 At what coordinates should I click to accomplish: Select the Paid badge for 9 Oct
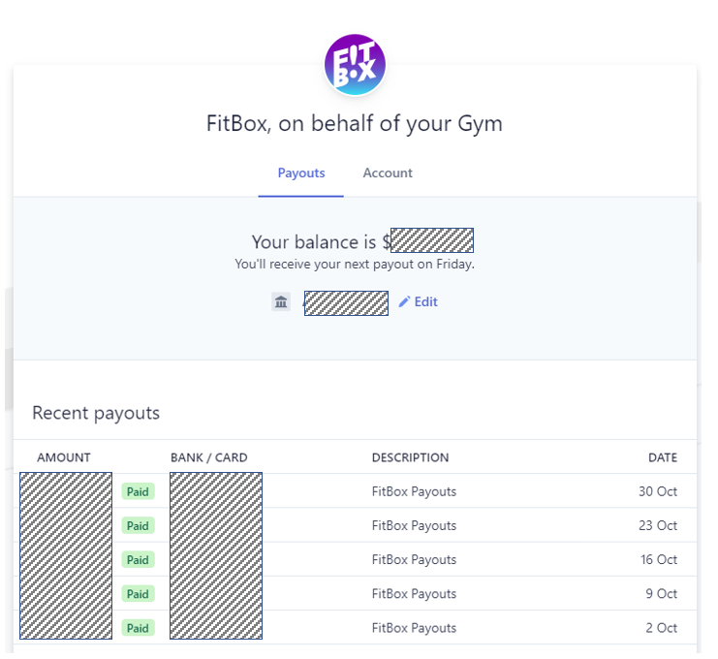click(138, 594)
